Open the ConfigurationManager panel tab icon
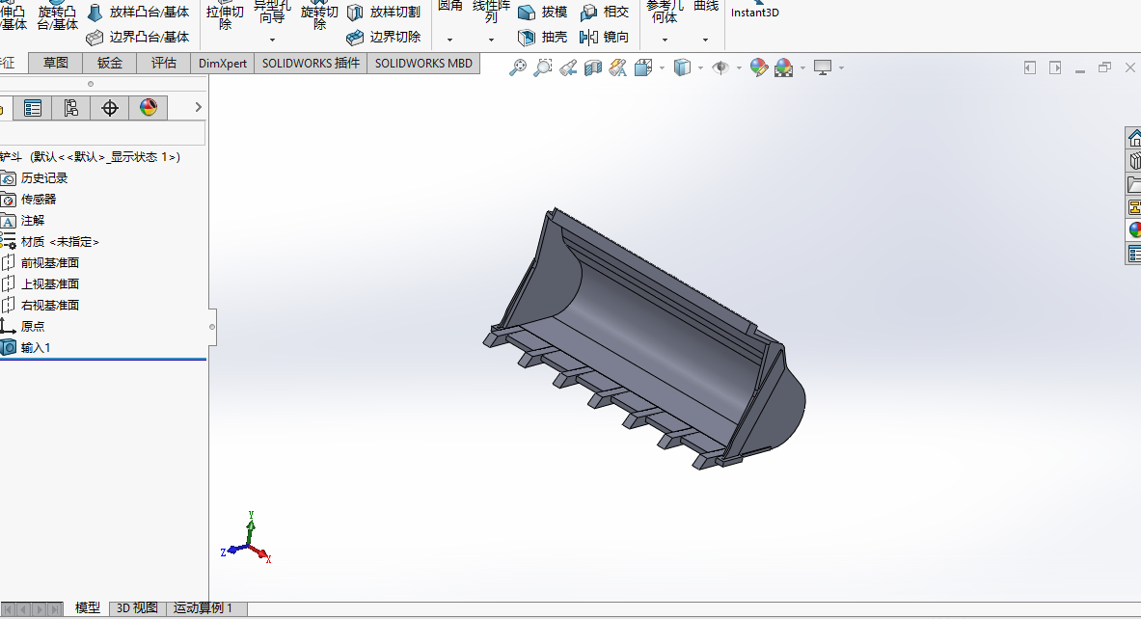Screen dimensions: 1141x619 [x=71, y=108]
